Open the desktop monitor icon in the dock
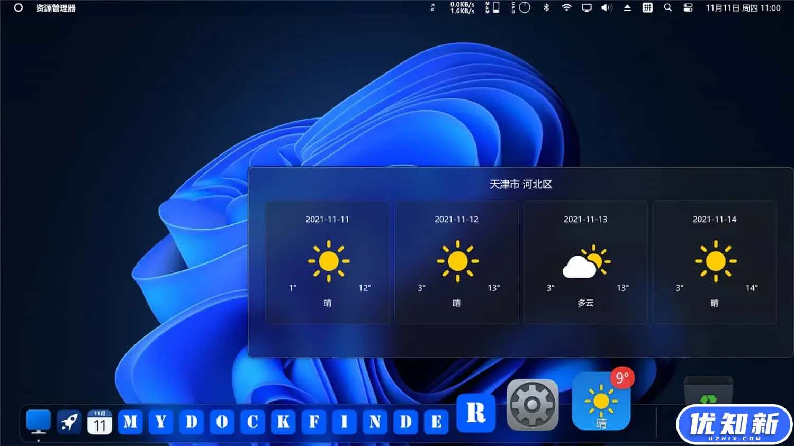Viewport: 794px width, 446px height. click(x=38, y=422)
